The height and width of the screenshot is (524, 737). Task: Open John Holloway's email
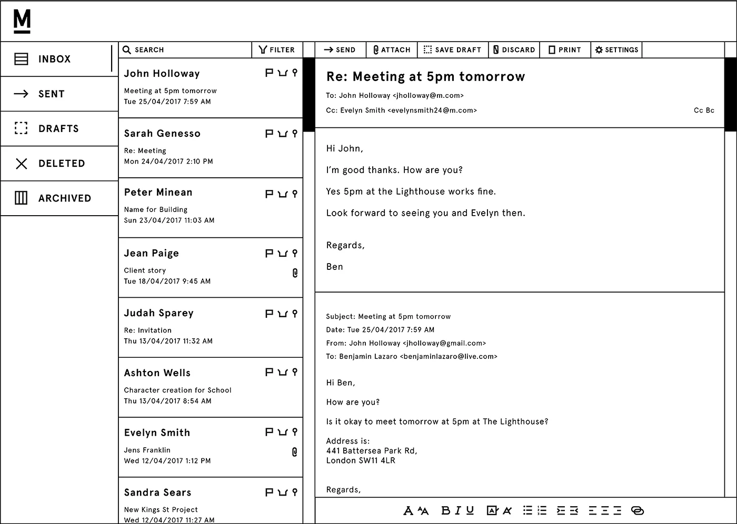point(211,88)
